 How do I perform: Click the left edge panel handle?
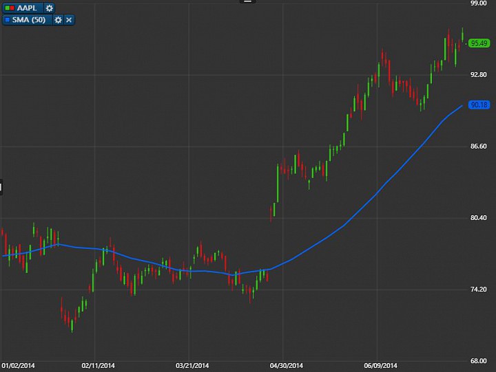coord(1,188)
